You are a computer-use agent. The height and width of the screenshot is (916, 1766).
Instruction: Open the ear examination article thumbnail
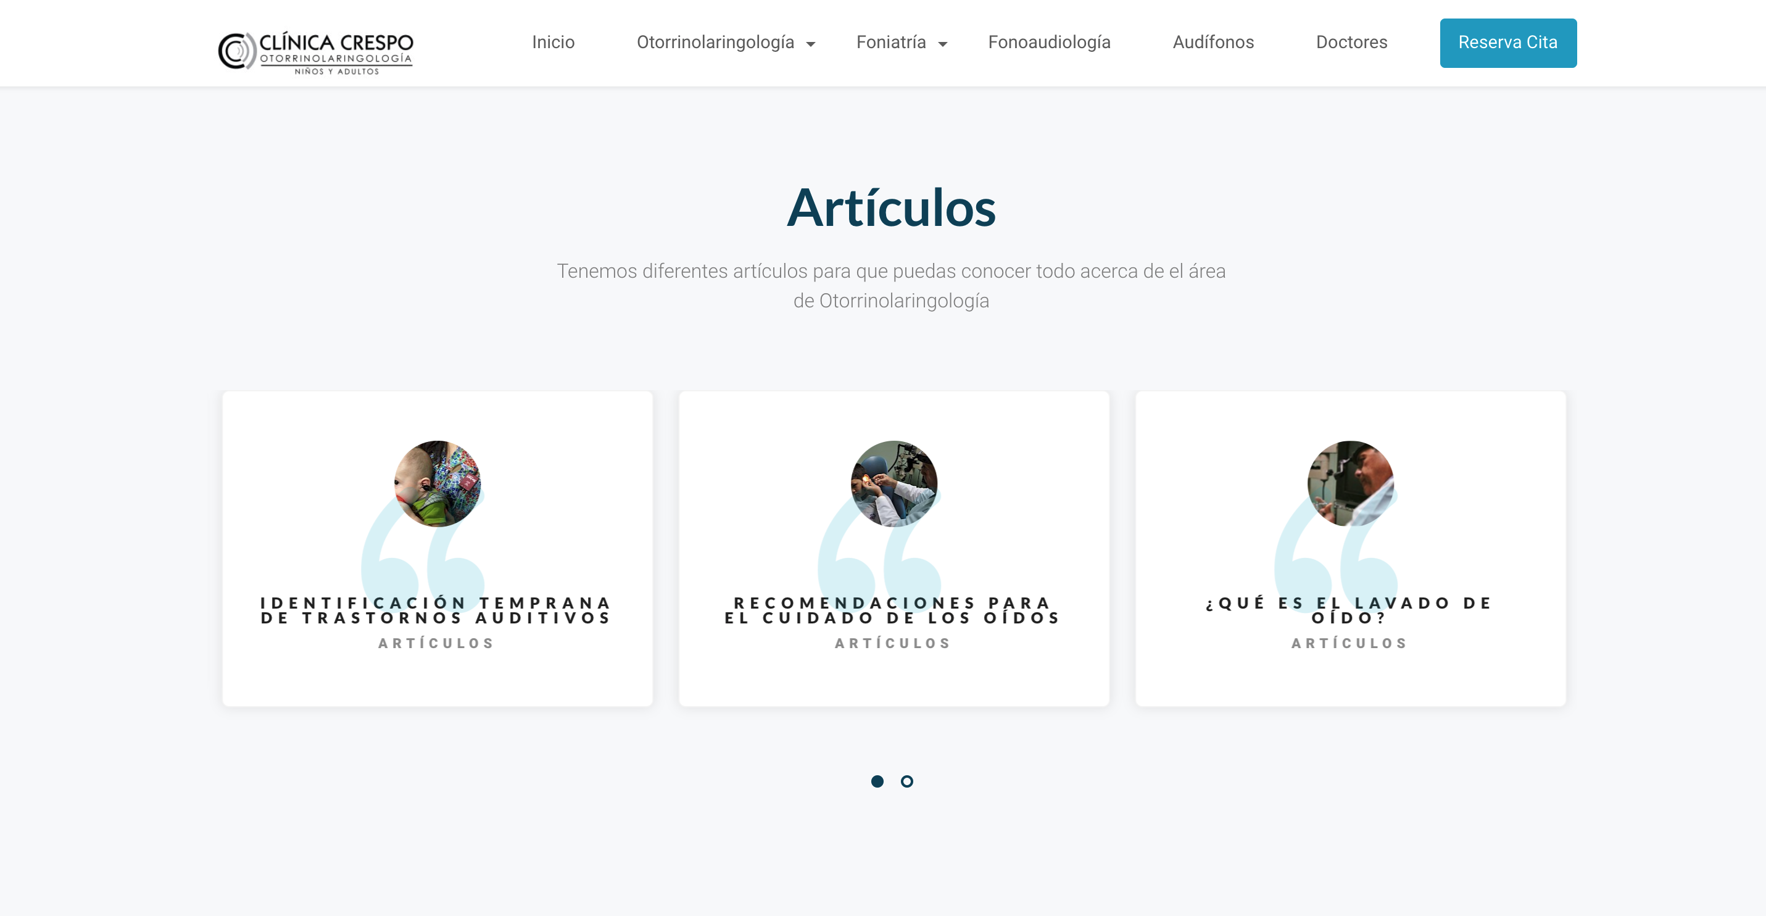(894, 483)
